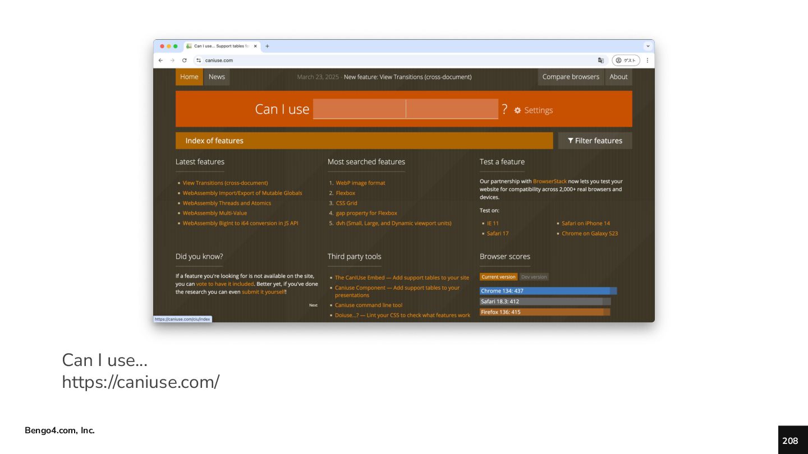808x454 pixels.
Task: Open the guest profile button
Action: pos(626,60)
